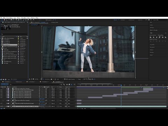Image resolution: width=168 pixels, height=126 pixels.
Task: Switch to the Libraries workspace
Action: (x=140, y=20)
